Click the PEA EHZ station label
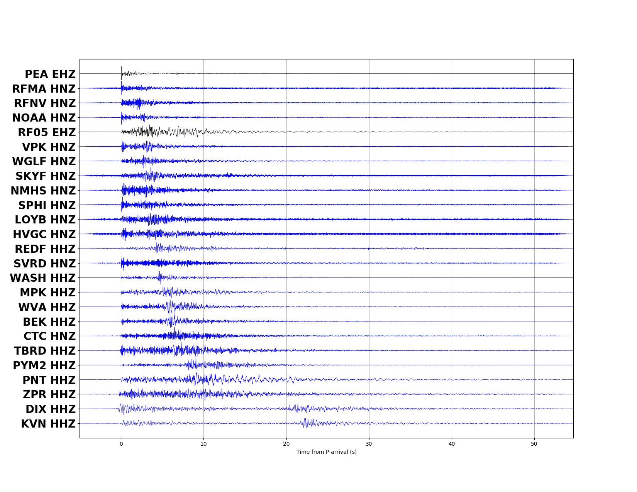Screen dimensions: 637x492 pyautogui.click(x=50, y=74)
